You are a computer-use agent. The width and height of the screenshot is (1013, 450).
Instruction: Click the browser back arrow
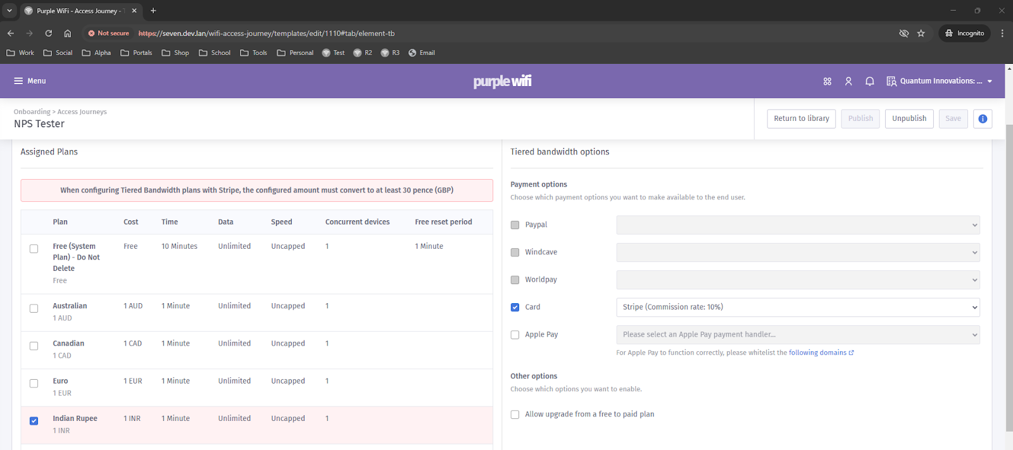coord(11,33)
